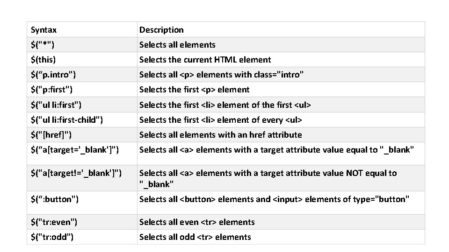Click the $(":button") selector cell
This screenshot has width=449, height=252.
(x=54, y=199)
